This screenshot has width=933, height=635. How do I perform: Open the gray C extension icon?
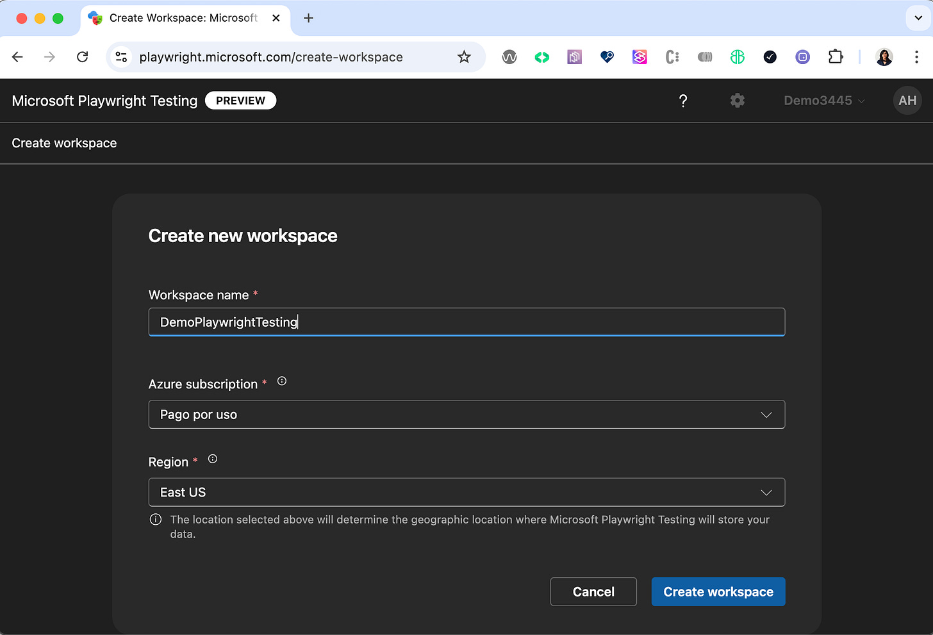672,57
